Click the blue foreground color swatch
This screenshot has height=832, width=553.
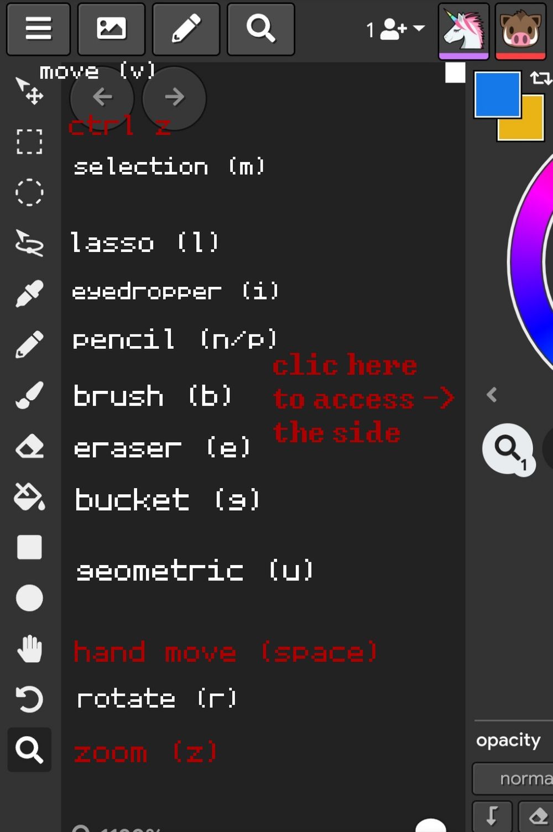coord(497,94)
